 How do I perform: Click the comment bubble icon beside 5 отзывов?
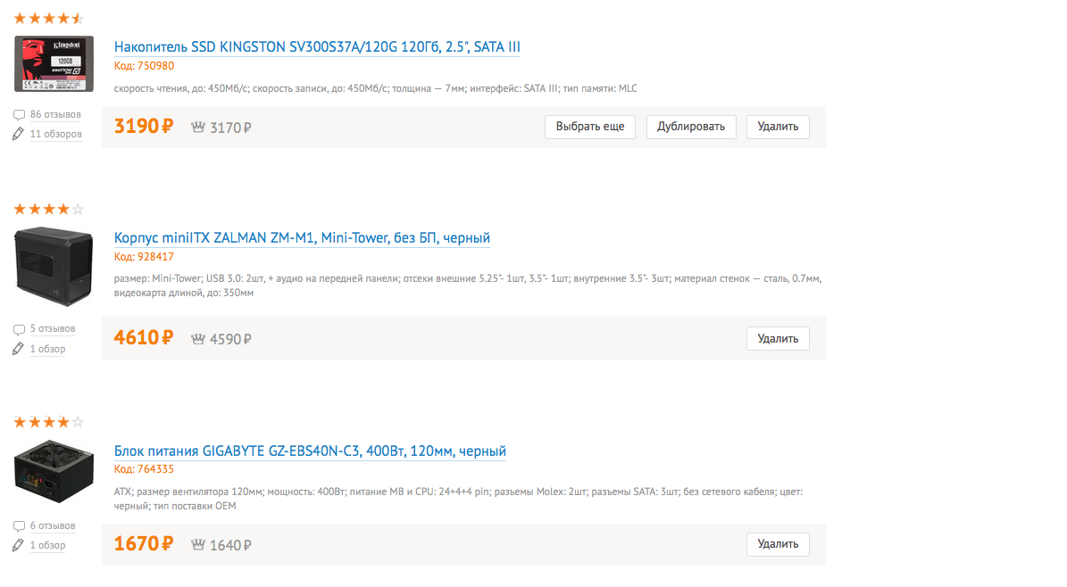click(x=19, y=329)
